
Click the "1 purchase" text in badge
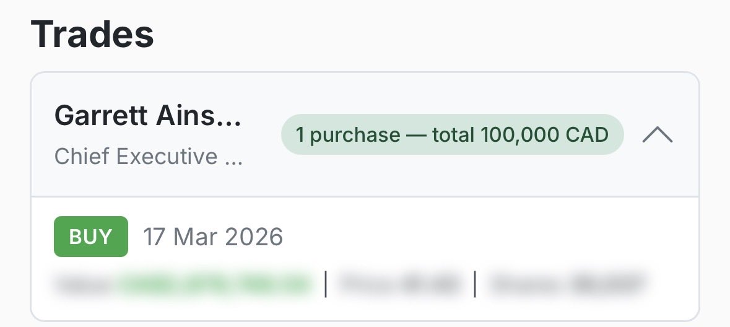coord(348,135)
